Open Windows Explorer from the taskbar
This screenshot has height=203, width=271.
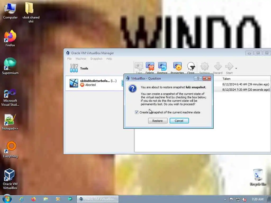[46, 199]
